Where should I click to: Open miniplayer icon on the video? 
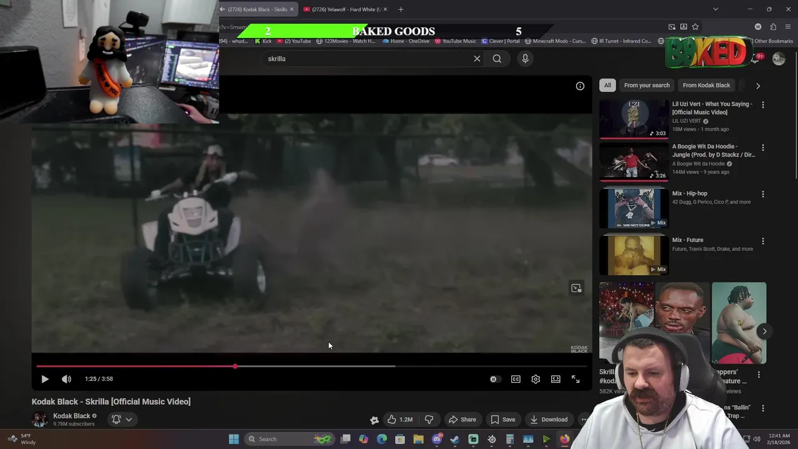point(576,288)
